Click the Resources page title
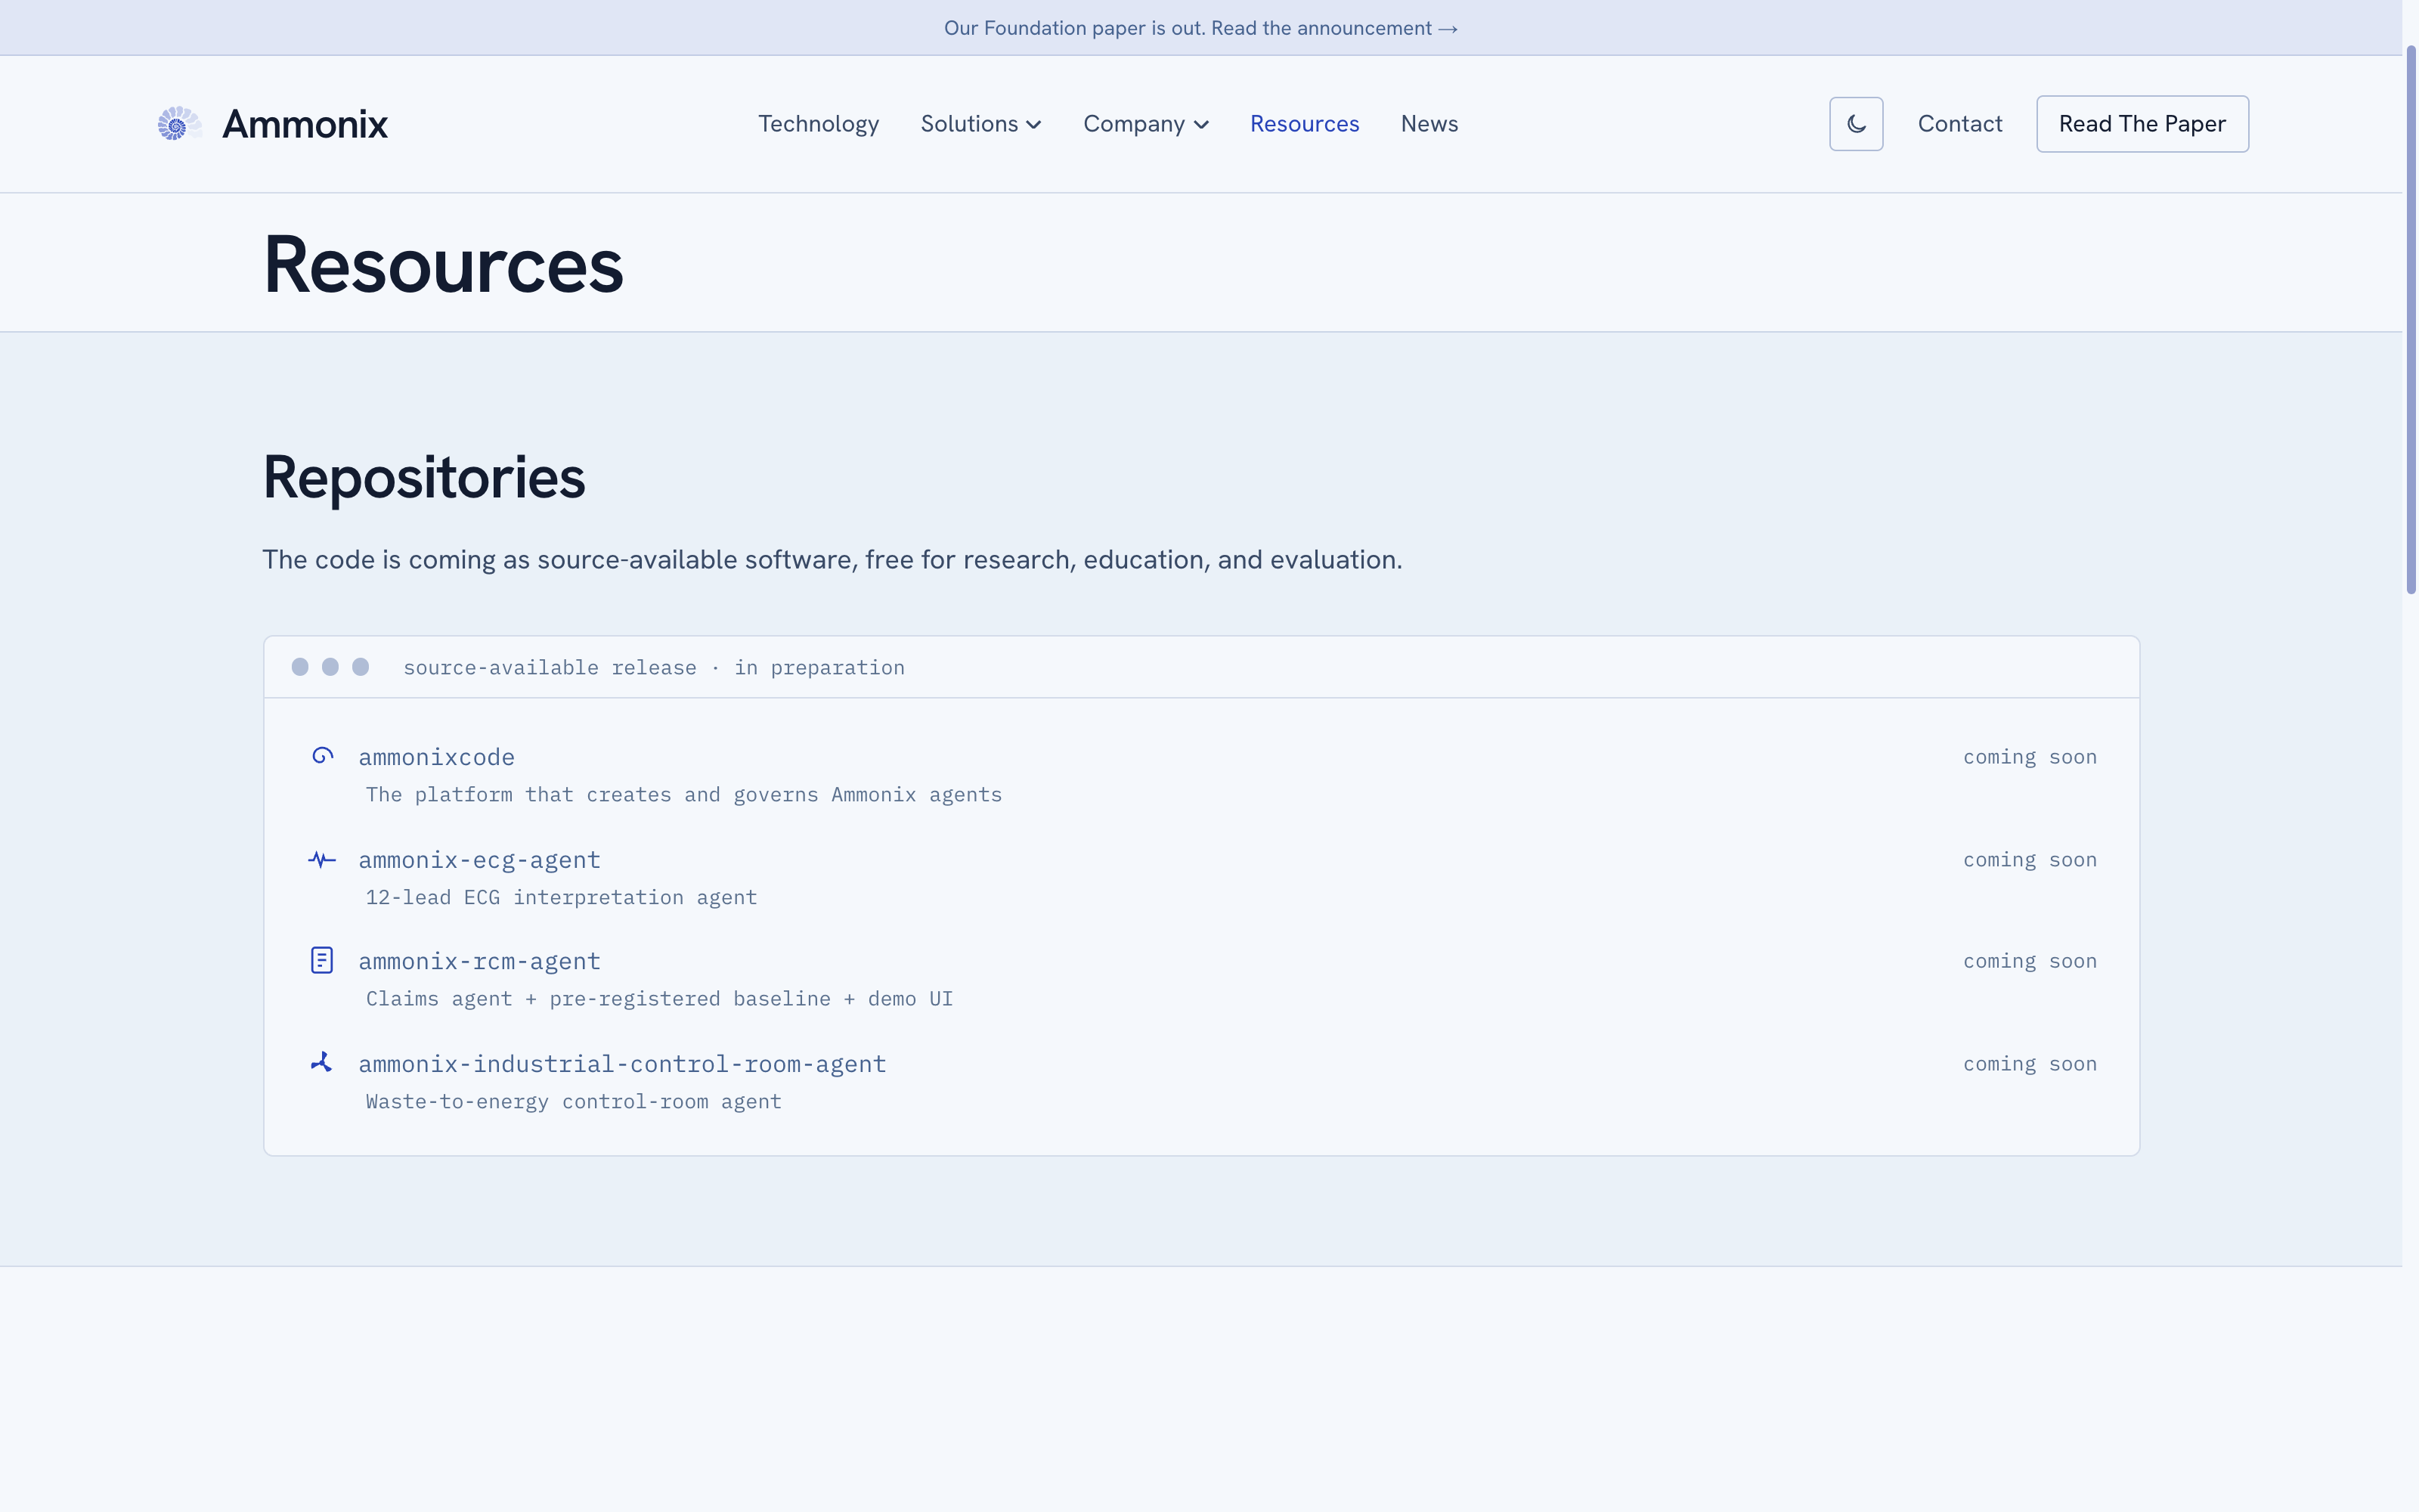 coord(443,265)
